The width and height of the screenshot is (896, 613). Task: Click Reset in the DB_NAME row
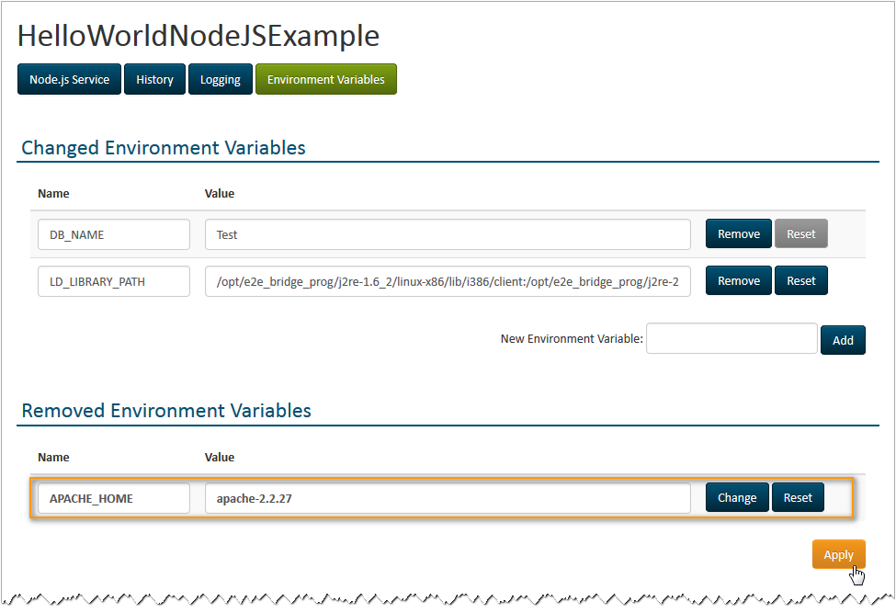801,234
